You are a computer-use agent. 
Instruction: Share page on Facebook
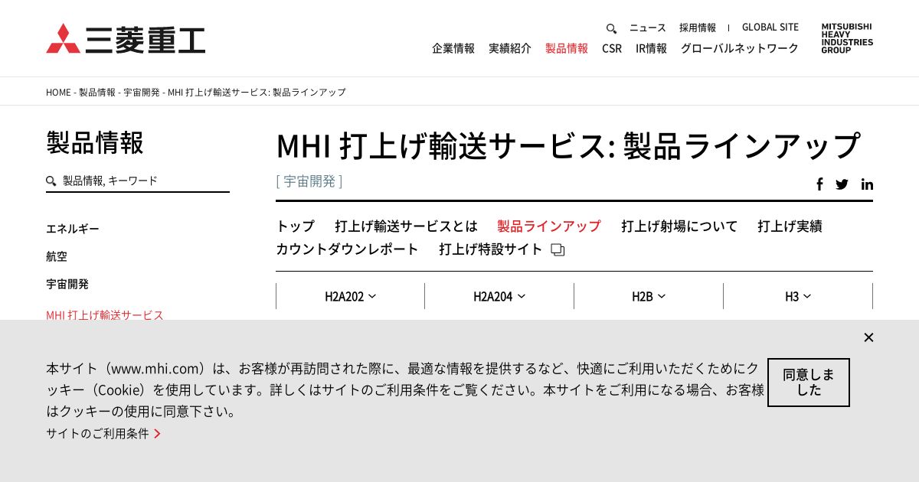click(x=819, y=184)
